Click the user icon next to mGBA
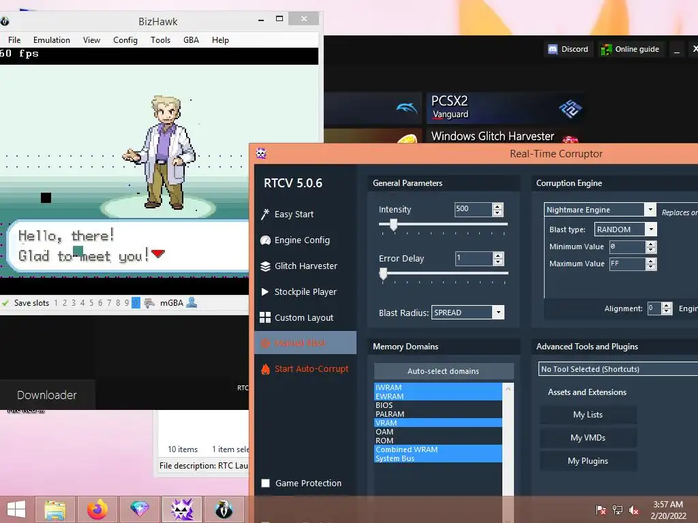This screenshot has height=523, width=698. pos(192,302)
